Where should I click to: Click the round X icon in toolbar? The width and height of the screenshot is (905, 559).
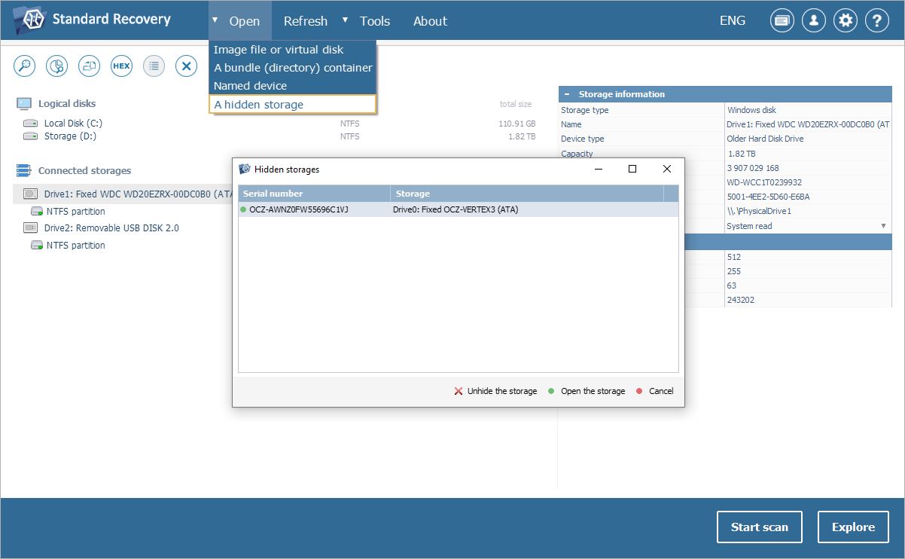tap(186, 66)
